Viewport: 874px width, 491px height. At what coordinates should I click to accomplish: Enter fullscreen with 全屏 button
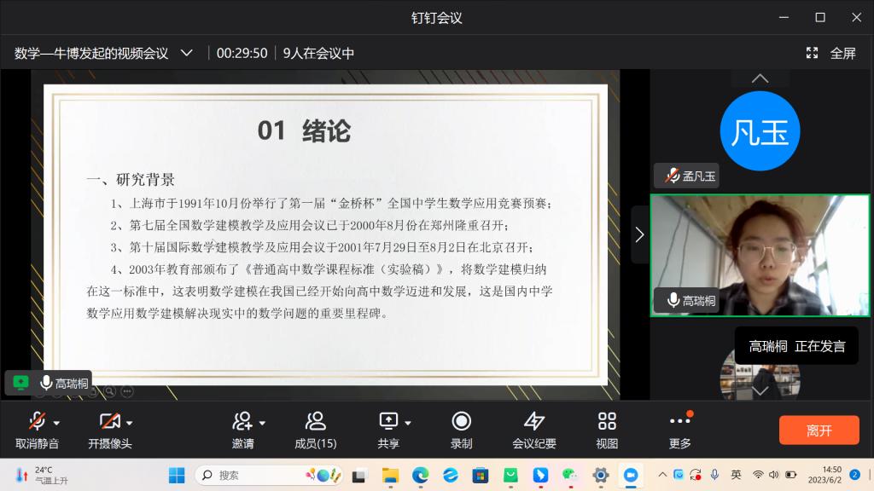[831, 53]
